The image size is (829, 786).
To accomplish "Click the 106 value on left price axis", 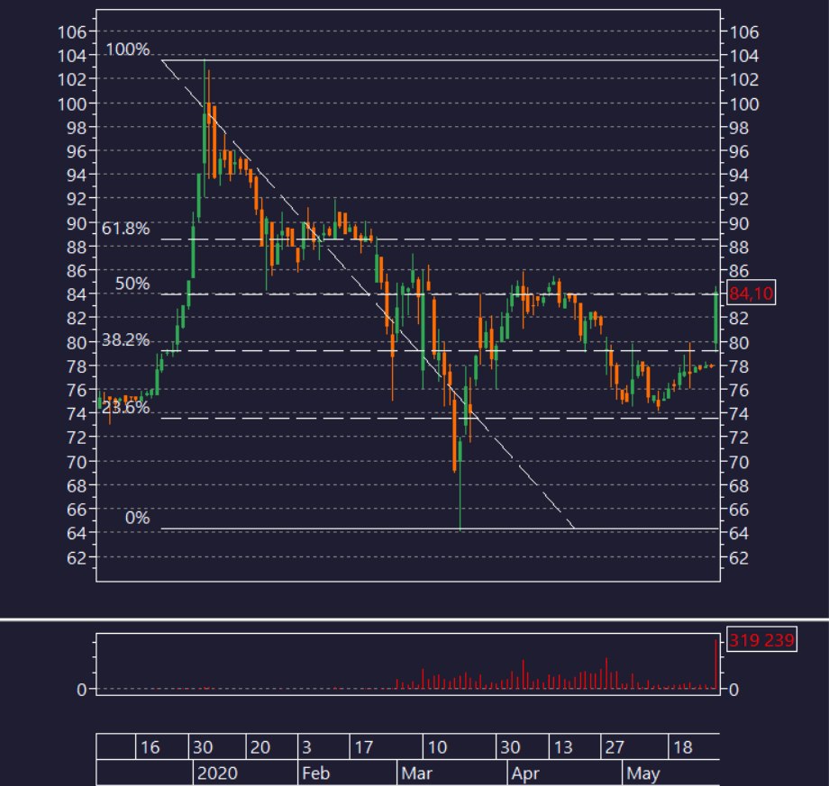I will (x=72, y=32).
